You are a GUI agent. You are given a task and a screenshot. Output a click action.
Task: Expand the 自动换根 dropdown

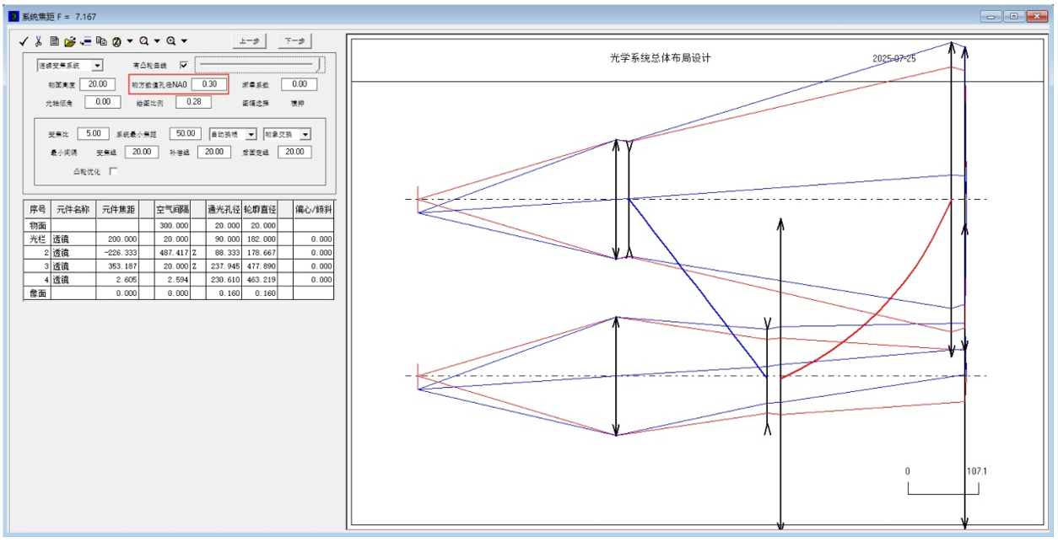(251, 134)
